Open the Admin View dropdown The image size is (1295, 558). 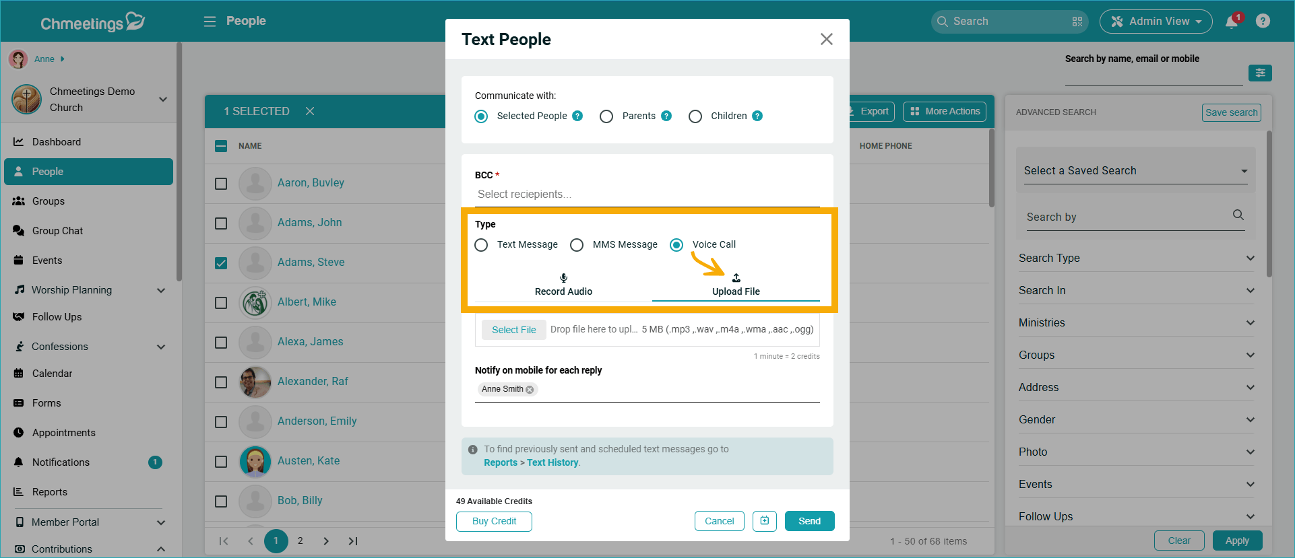(1156, 22)
